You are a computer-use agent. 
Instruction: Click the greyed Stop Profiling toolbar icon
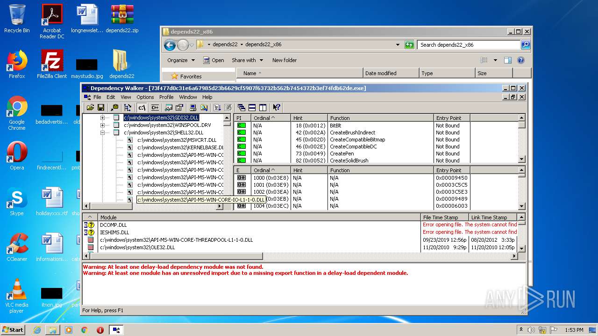[228, 108]
